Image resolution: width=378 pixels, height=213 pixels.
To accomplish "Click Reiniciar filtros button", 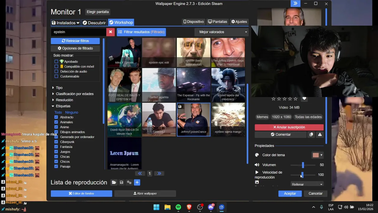I will 75,41.
